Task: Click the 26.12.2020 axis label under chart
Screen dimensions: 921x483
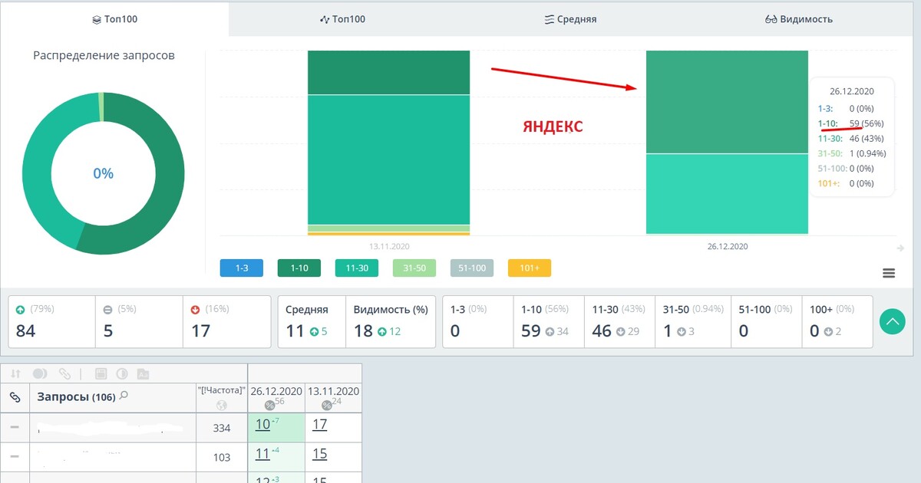Action: [x=728, y=247]
